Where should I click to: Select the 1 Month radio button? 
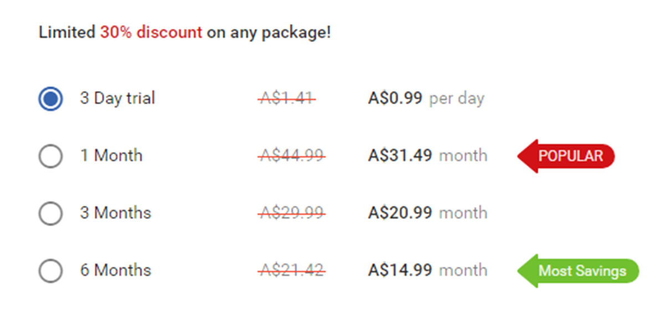pos(50,157)
